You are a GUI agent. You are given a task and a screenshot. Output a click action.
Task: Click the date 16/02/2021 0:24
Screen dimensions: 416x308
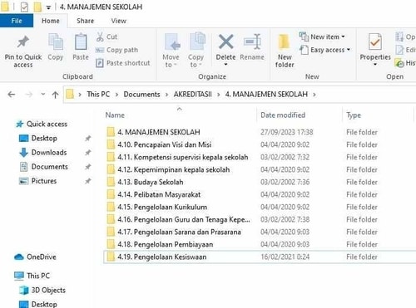click(x=285, y=257)
